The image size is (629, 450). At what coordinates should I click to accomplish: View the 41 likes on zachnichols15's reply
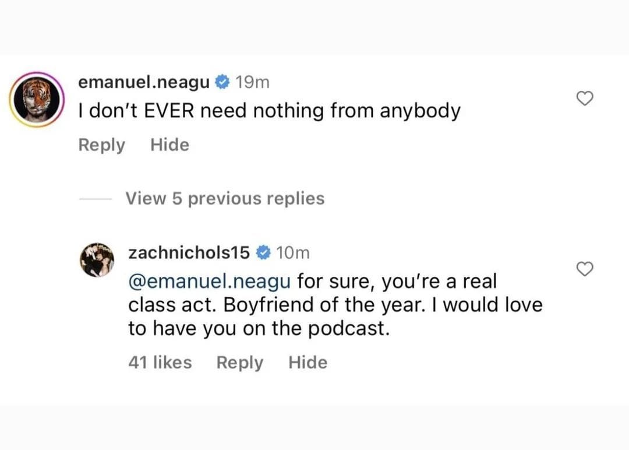tap(160, 362)
